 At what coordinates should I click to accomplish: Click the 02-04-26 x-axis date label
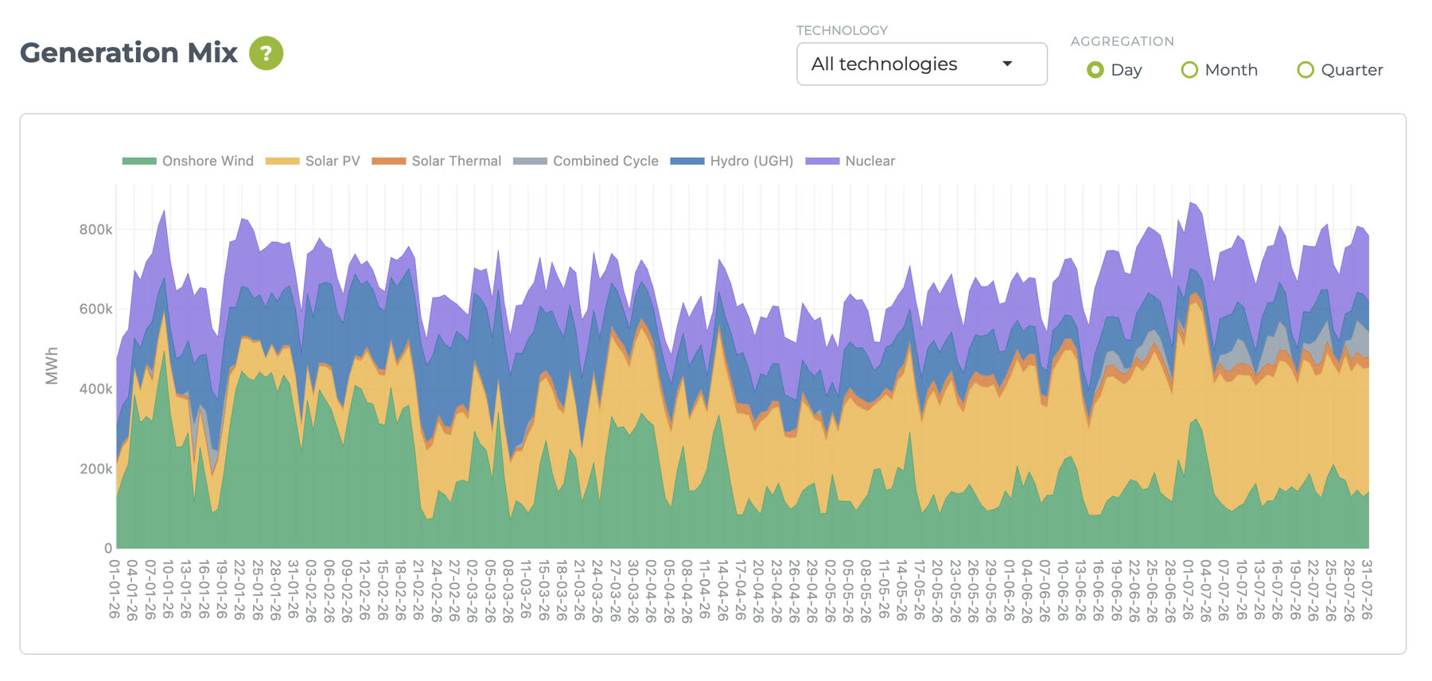pos(652,590)
